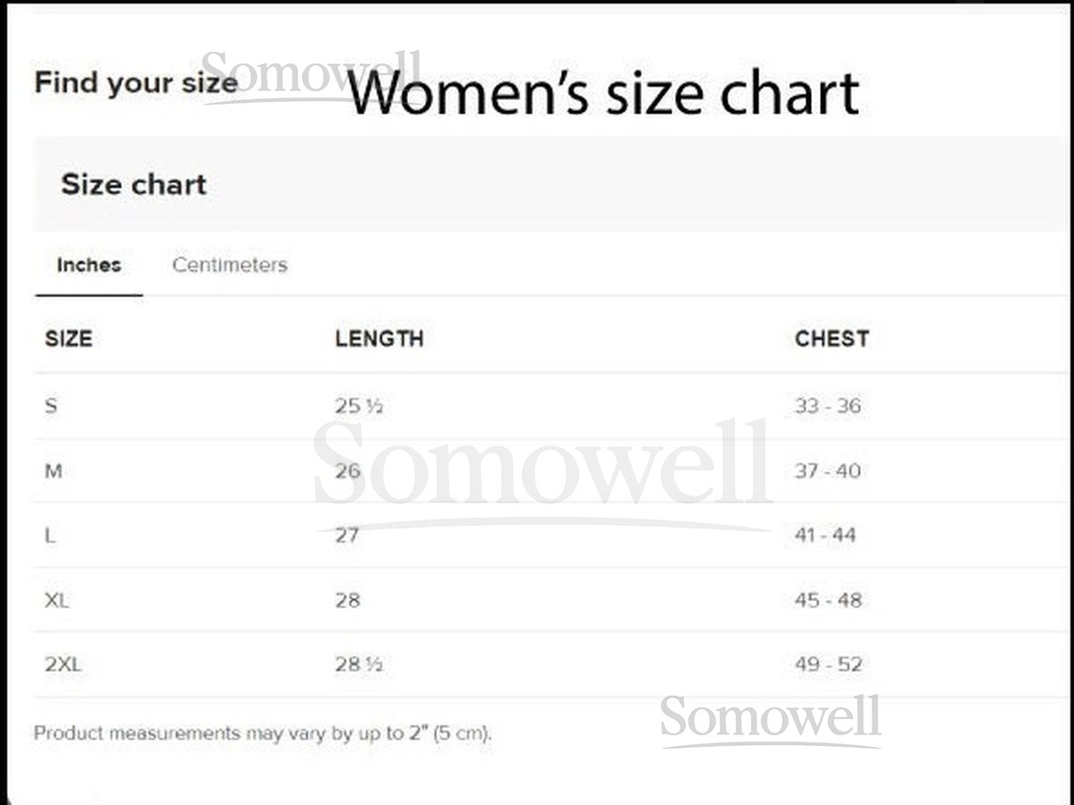Select the S size row label

pyautogui.click(x=51, y=406)
